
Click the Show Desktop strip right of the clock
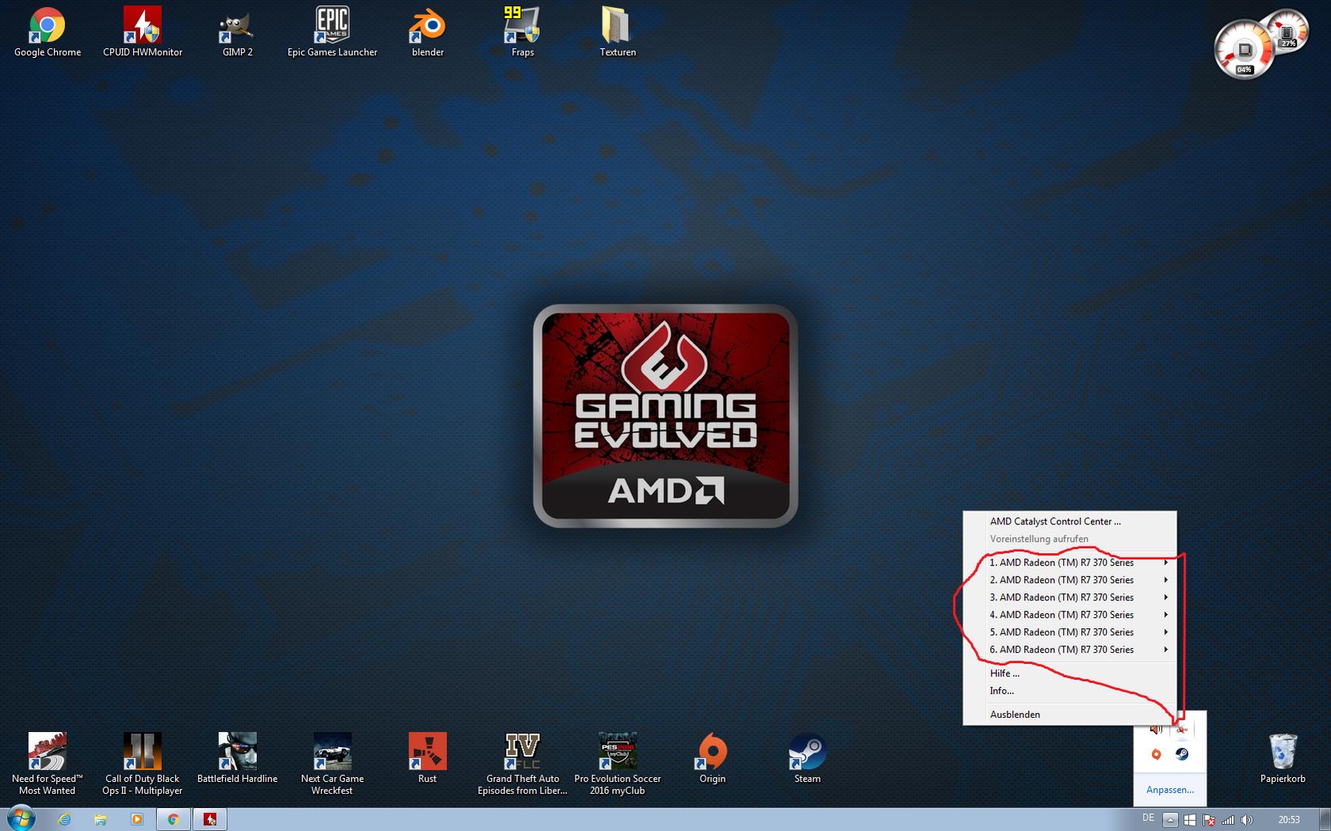1325,820
